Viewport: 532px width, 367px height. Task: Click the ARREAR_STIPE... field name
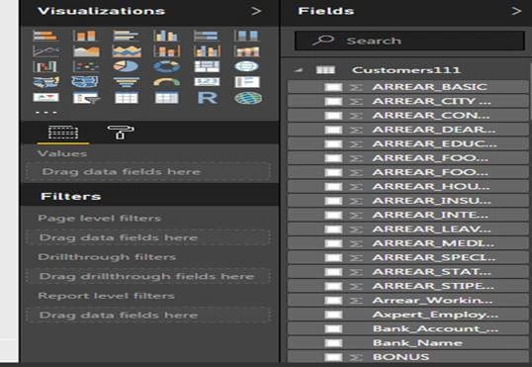pos(433,286)
